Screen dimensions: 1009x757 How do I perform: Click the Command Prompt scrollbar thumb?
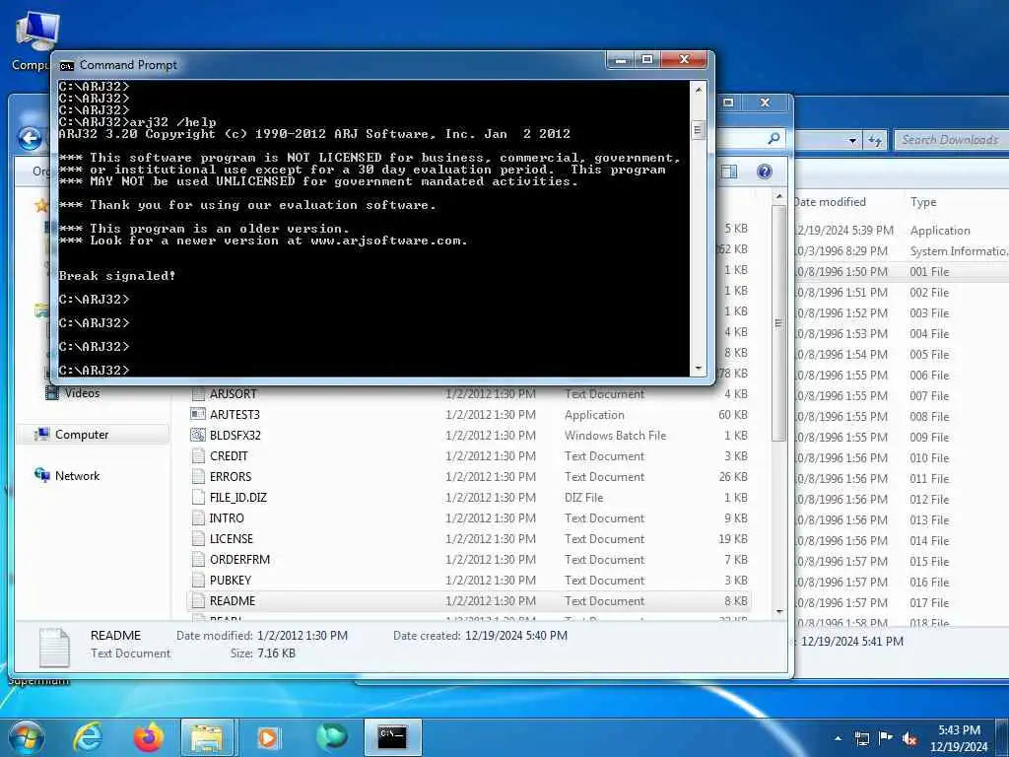tap(699, 130)
